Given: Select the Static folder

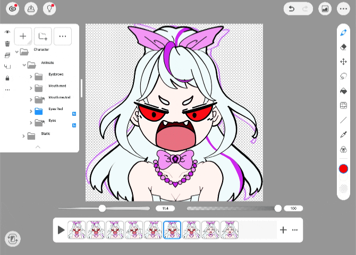Looking at the screenshot, I should pos(31,136).
